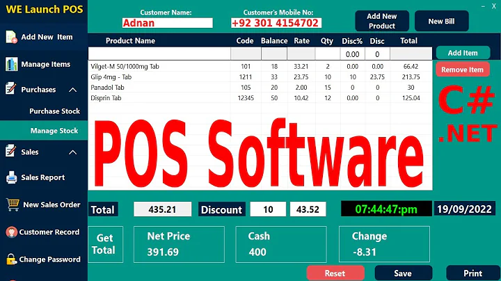The height and width of the screenshot is (281, 501).
Task: Select the Vilget-M 50/1000mg Tab row
Action: click(x=260, y=66)
